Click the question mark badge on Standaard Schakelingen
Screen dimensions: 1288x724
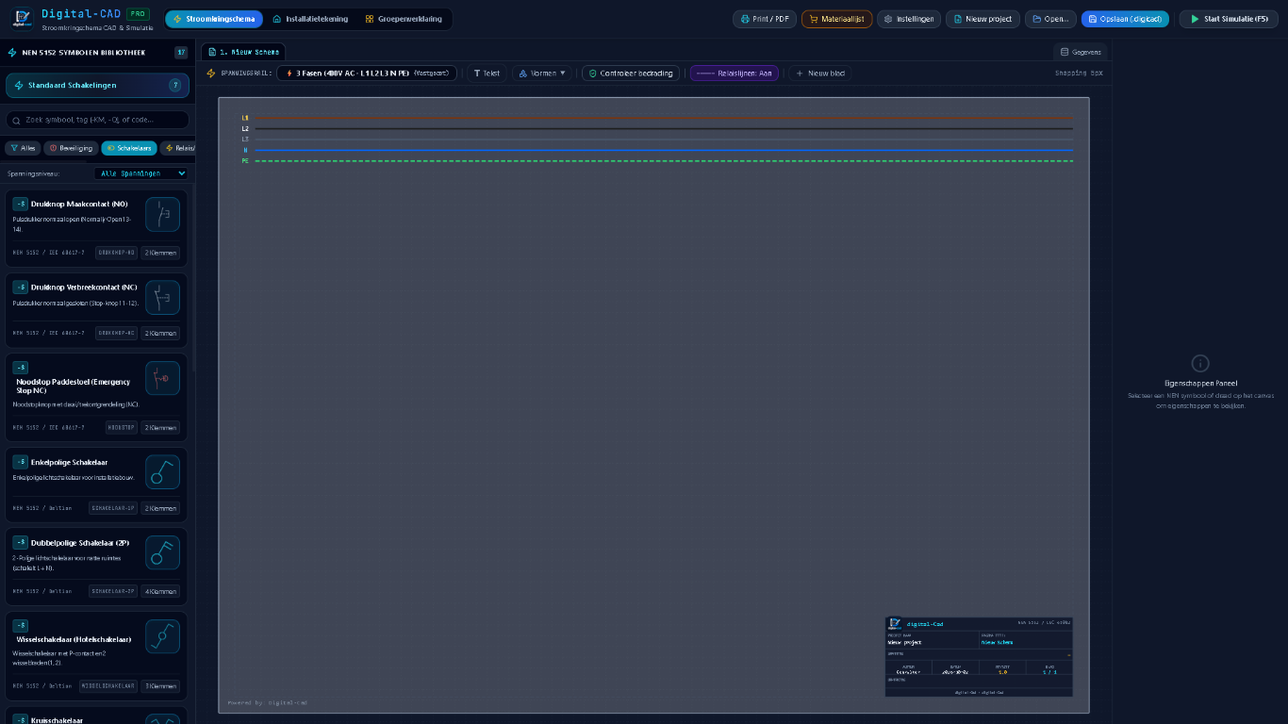[174, 85]
